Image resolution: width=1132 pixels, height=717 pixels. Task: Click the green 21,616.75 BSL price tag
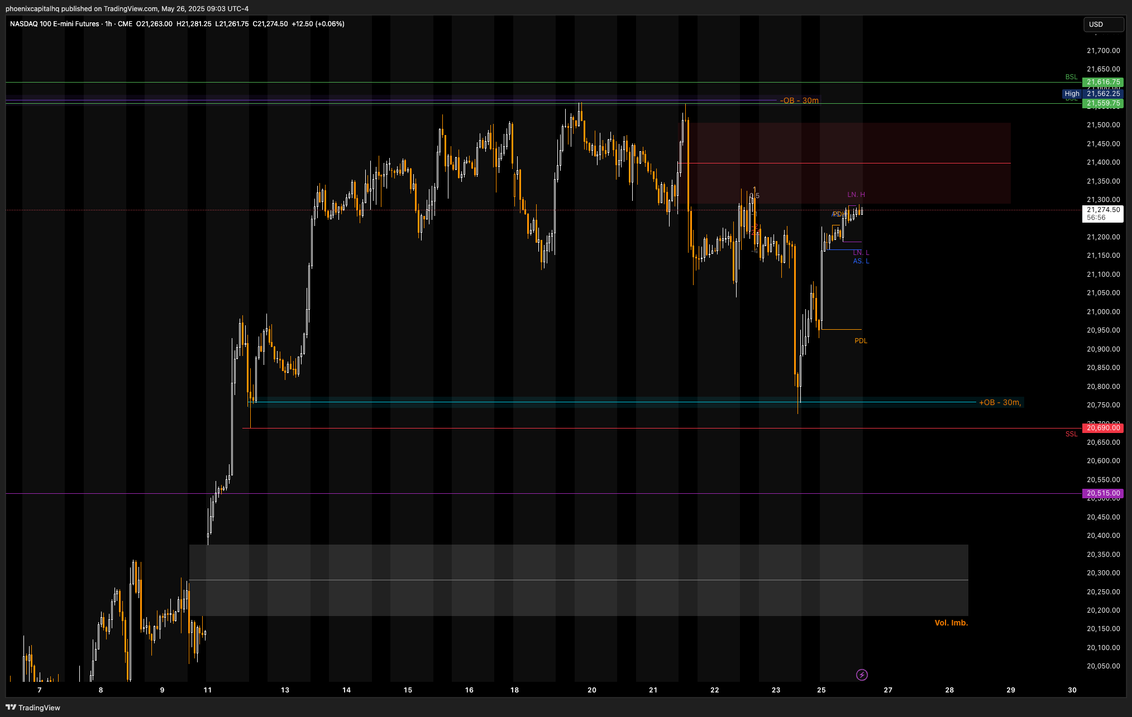click(1103, 82)
